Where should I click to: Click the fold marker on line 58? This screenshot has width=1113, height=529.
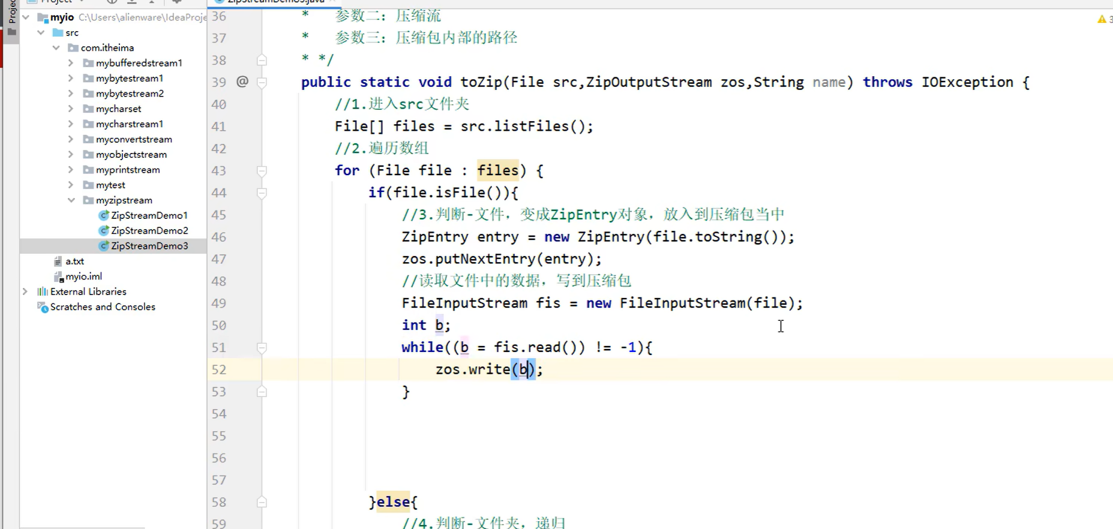click(x=262, y=503)
